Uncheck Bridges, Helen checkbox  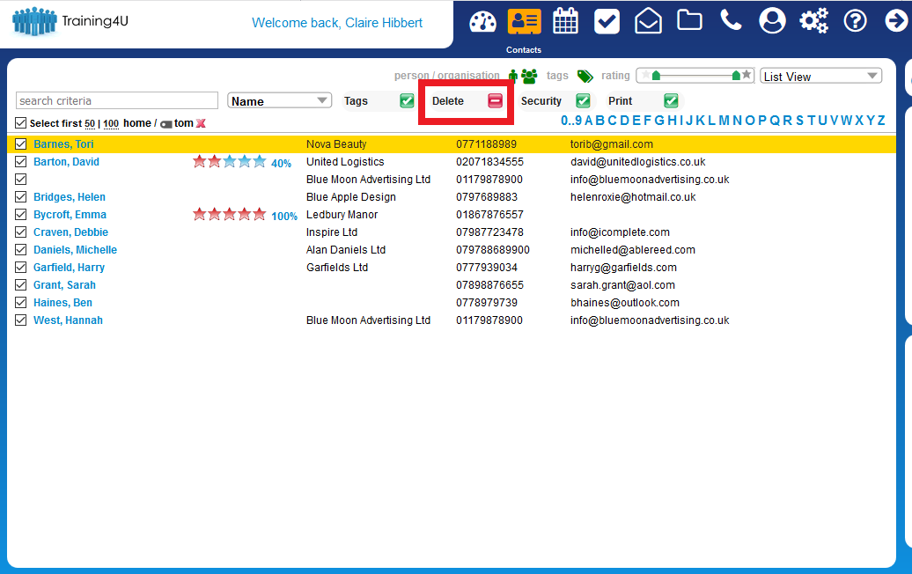(x=21, y=196)
